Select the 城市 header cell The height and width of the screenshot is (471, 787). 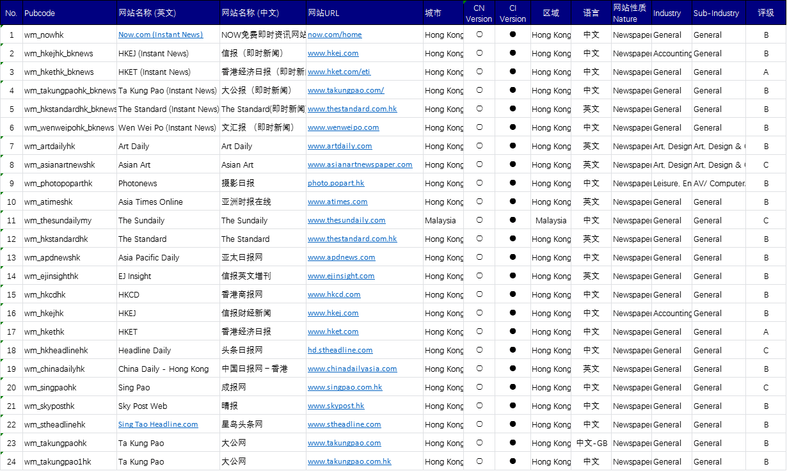[x=443, y=13]
